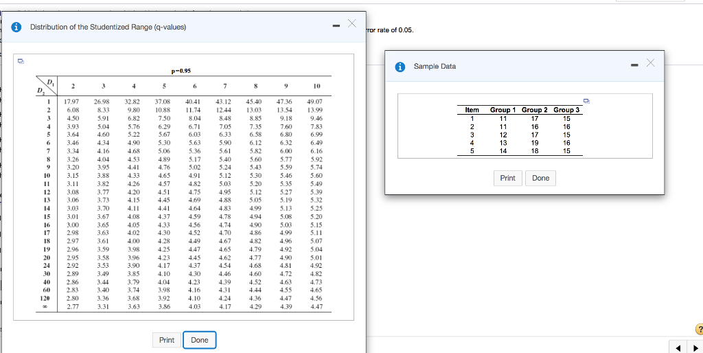This screenshot has width=703, height=353.
Task: Open the yellow help question mark icon
Action: point(699,330)
